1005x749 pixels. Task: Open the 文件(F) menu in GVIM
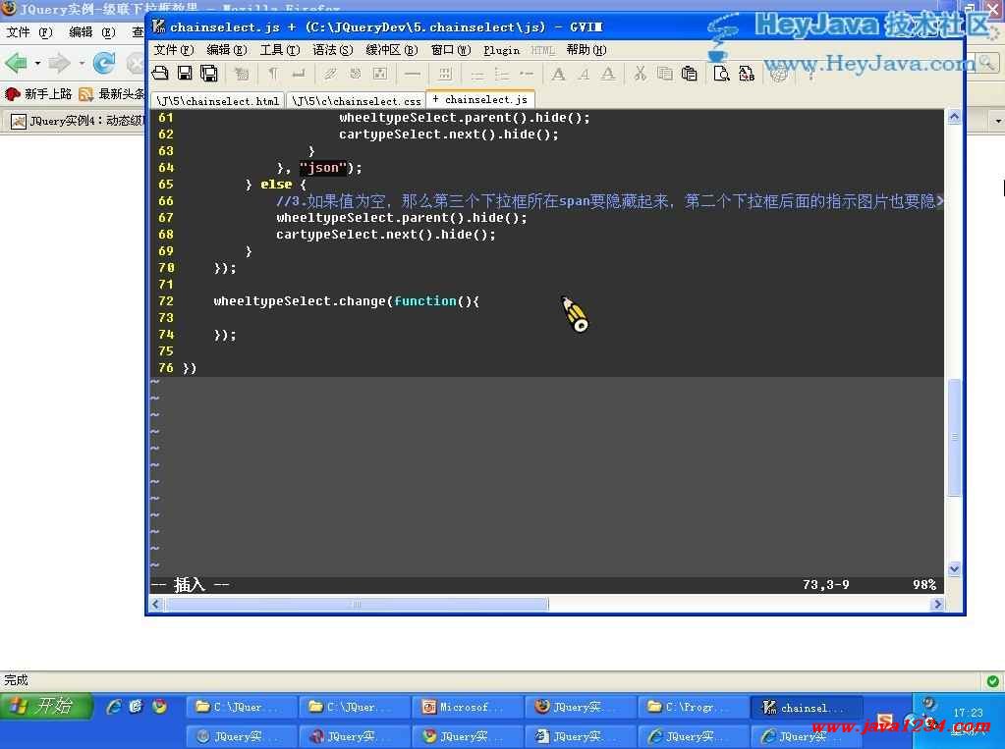[173, 50]
